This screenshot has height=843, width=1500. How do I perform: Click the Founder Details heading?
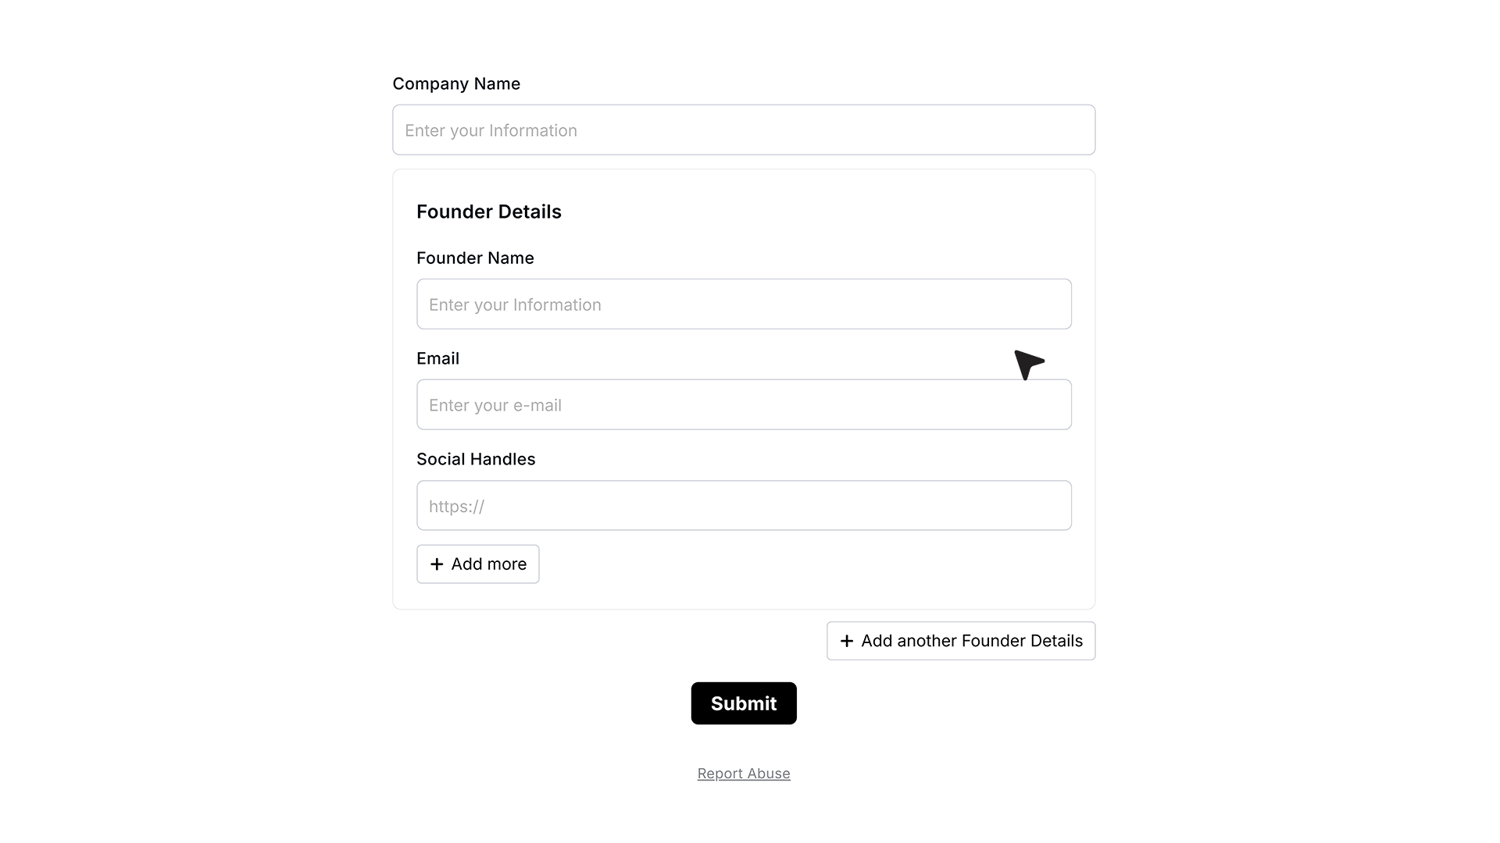(x=489, y=212)
